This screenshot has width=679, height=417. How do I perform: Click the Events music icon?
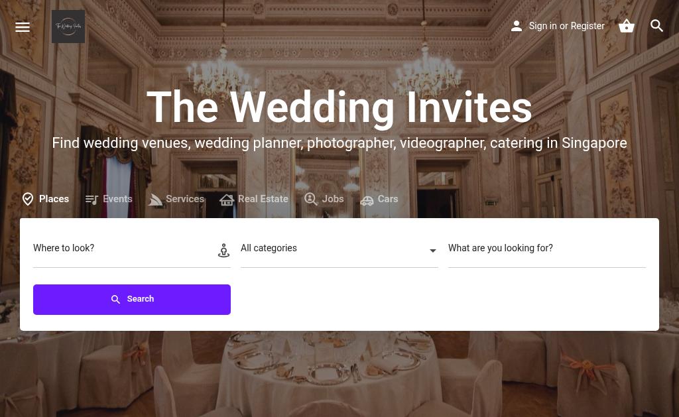point(92,199)
